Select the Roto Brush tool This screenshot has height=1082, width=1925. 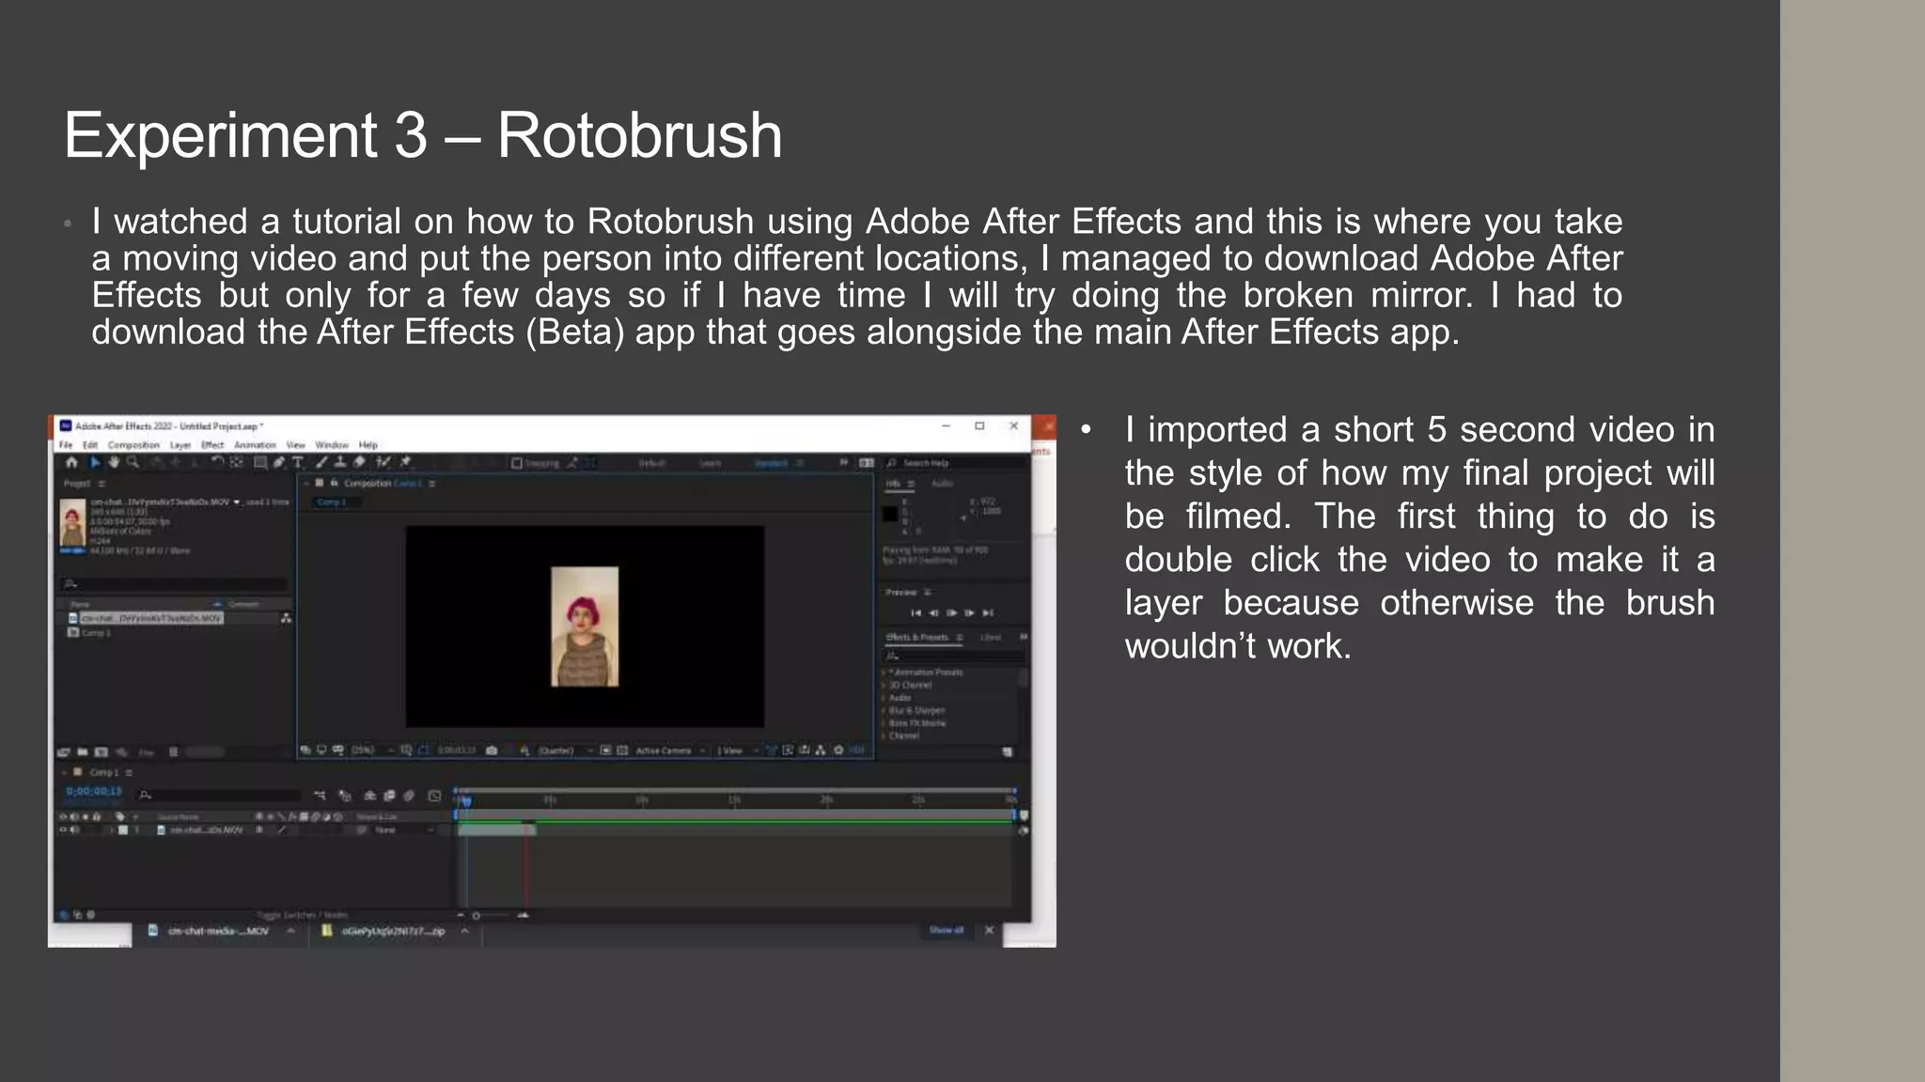click(383, 462)
